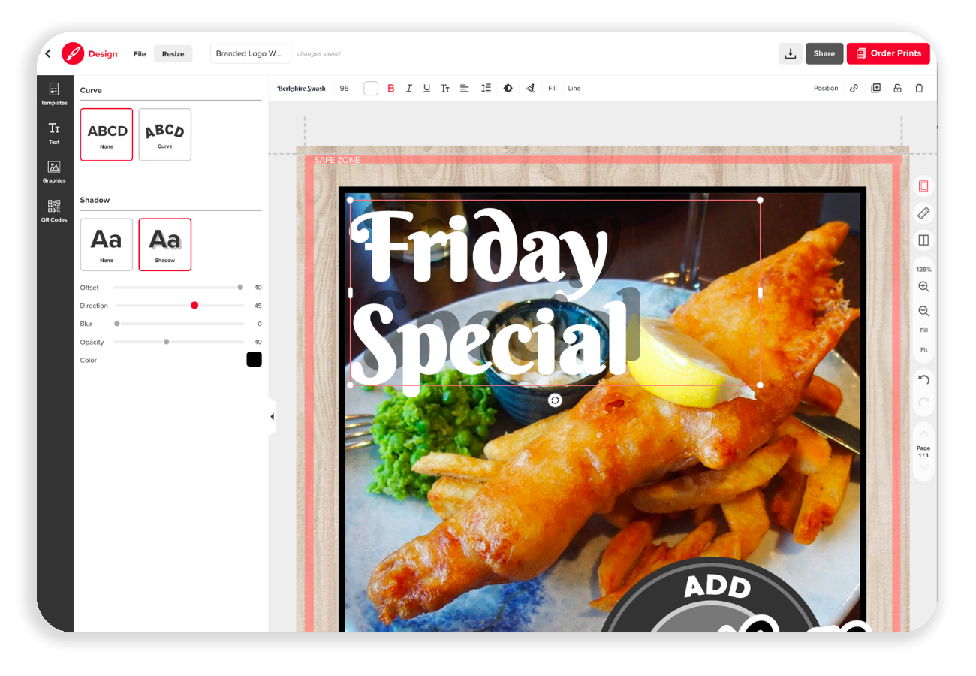Click the download icon button

(790, 53)
